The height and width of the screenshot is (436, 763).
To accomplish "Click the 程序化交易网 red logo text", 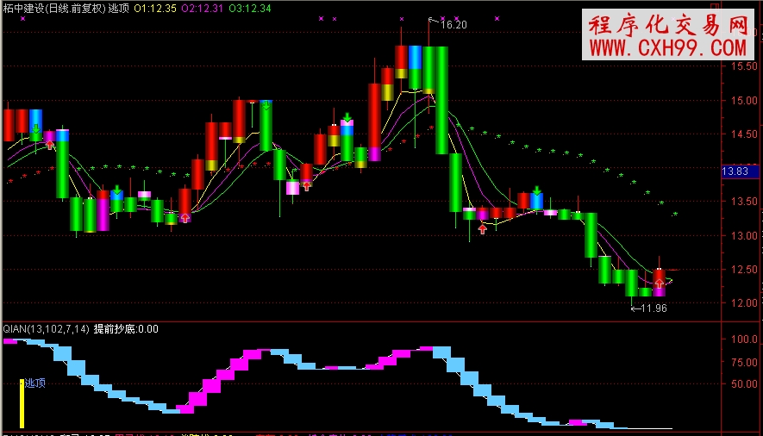I will point(669,25).
